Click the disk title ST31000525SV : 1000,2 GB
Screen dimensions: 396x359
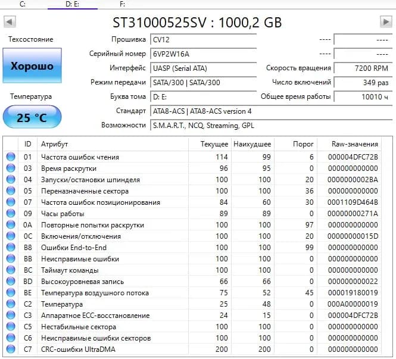(197, 22)
